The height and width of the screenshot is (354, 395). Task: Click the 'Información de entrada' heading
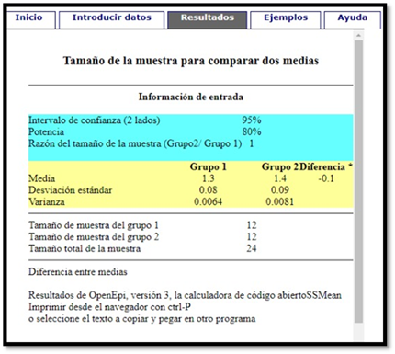[x=191, y=97]
